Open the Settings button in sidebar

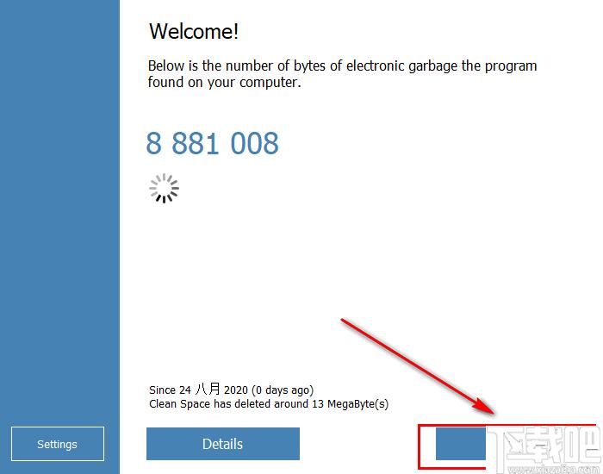tap(57, 444)
